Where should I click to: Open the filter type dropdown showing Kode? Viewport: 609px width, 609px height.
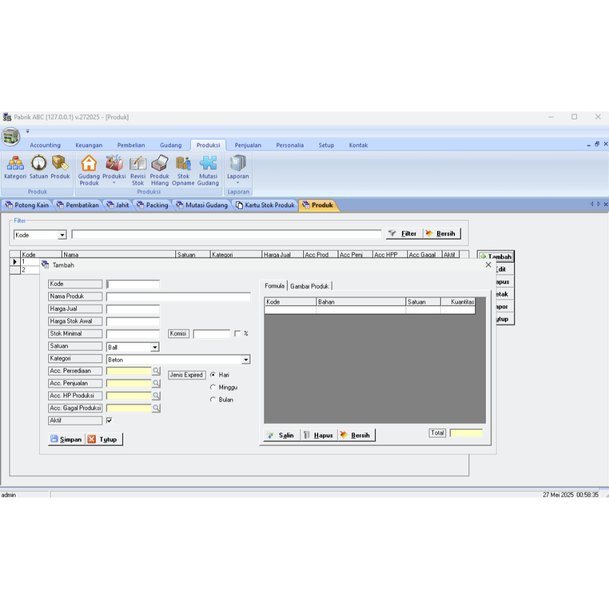coord(62,235)
